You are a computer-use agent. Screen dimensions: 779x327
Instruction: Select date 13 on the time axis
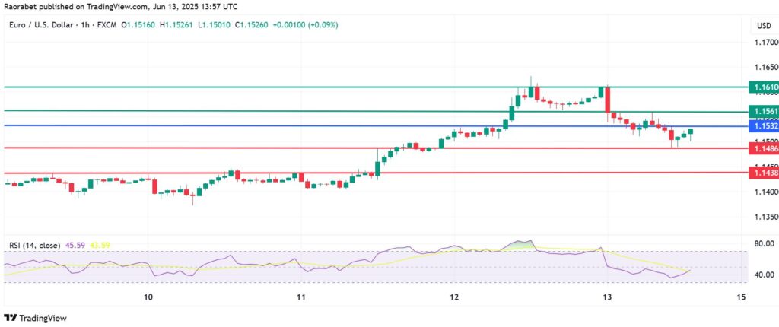point(606,296)
